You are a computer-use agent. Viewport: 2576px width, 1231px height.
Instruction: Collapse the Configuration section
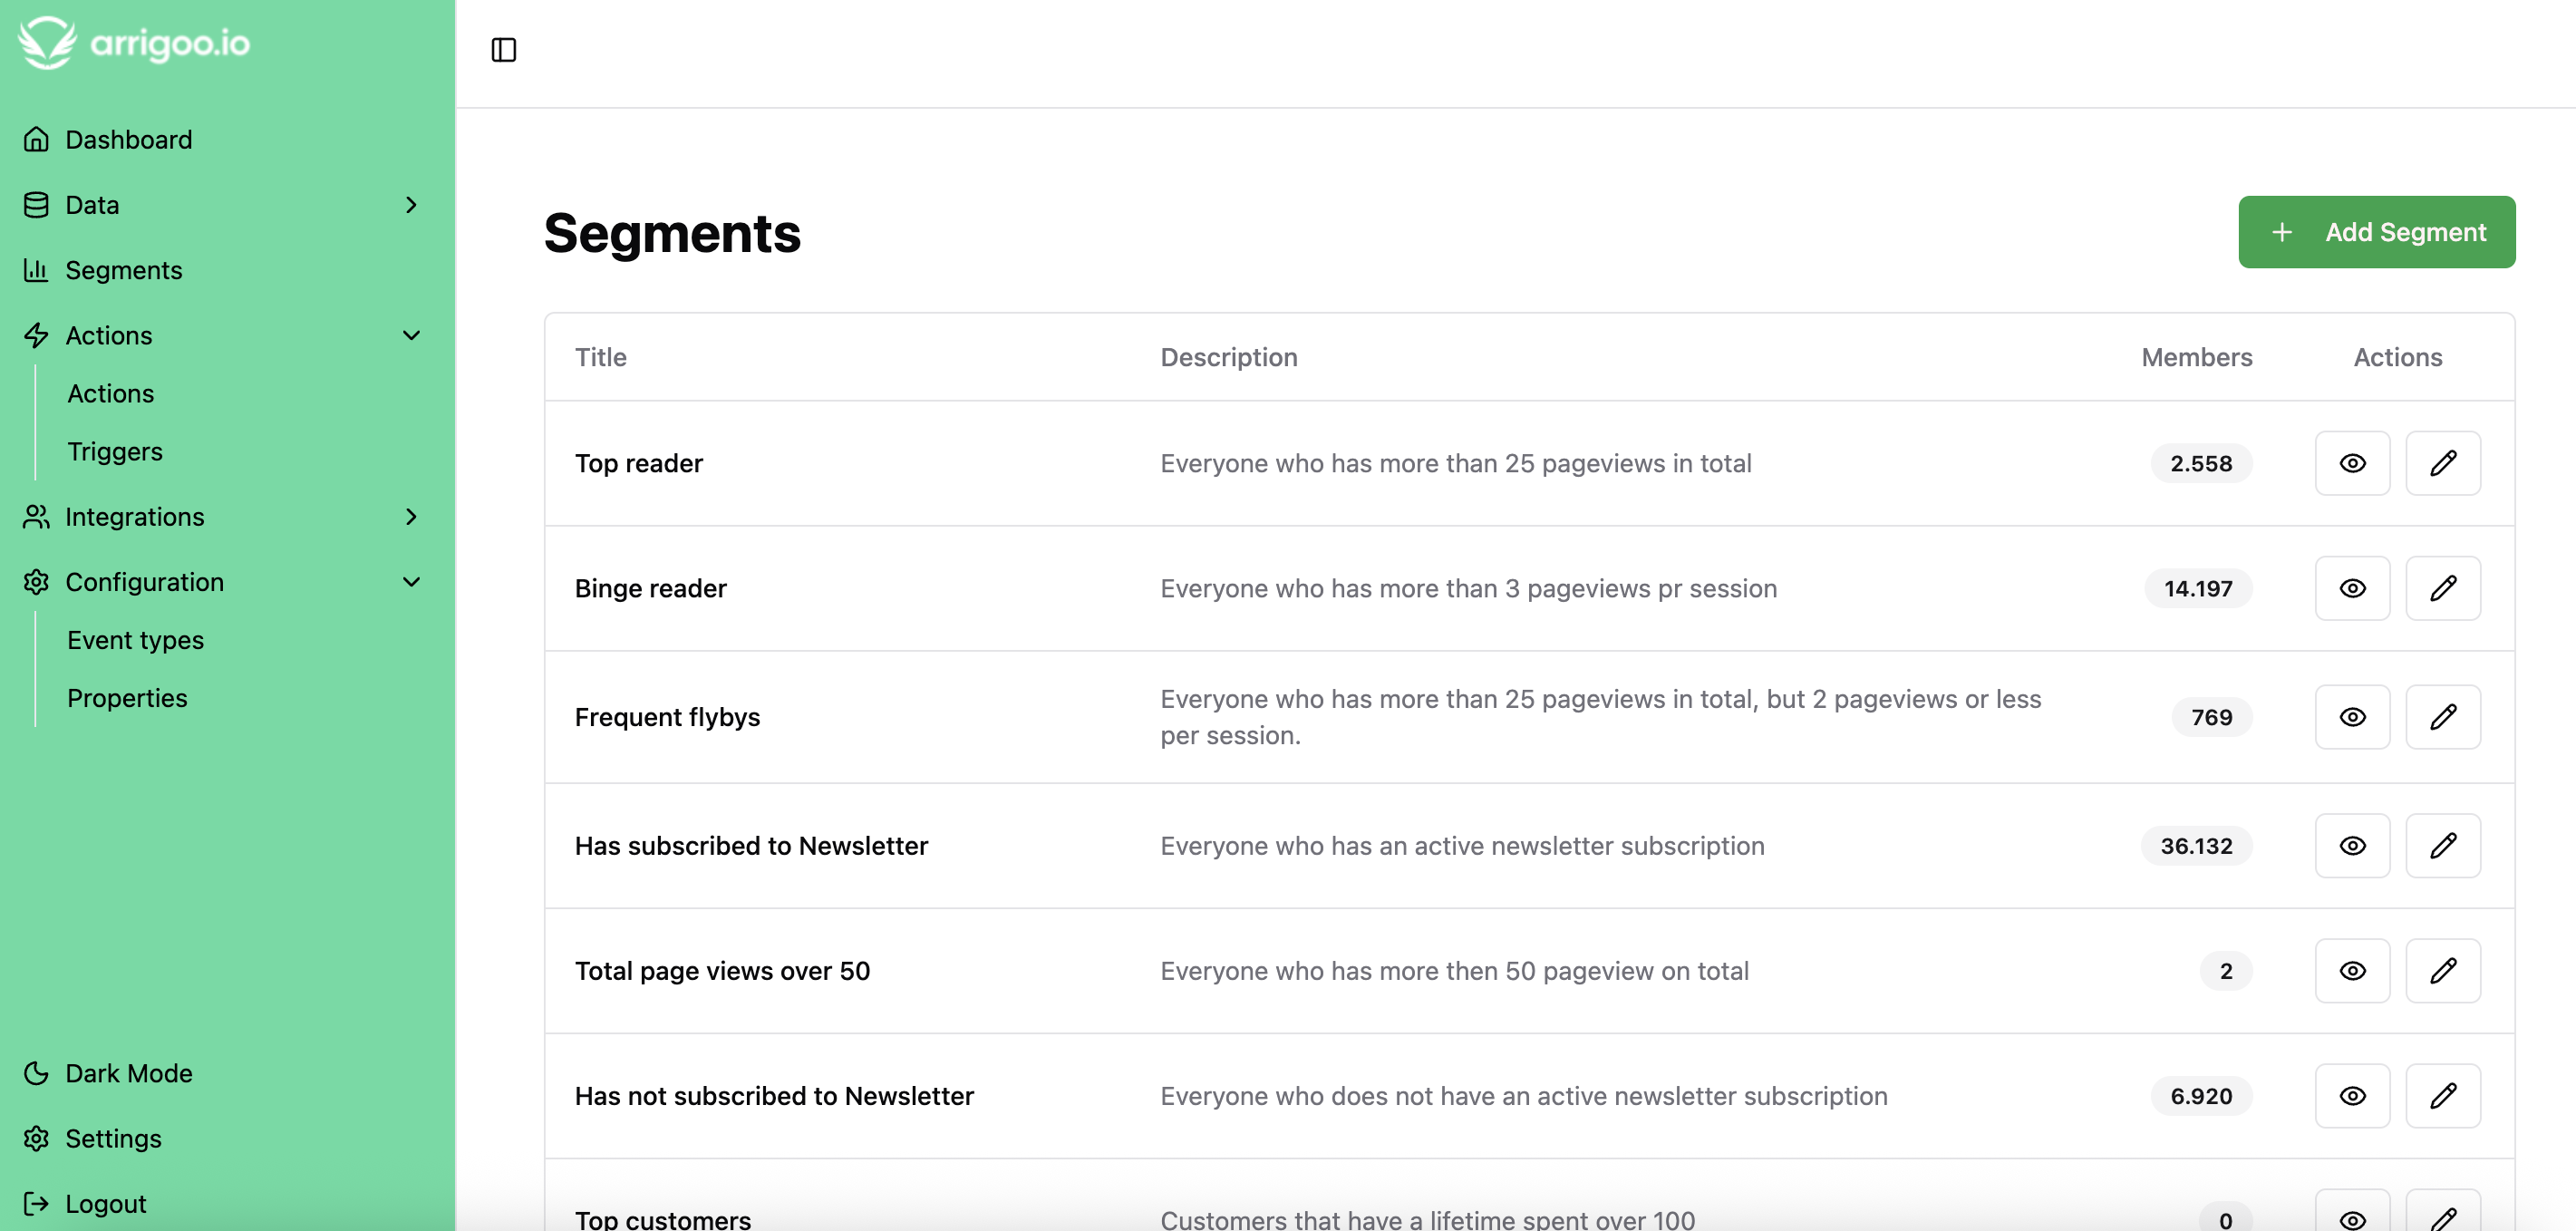[x=411, y=582]
